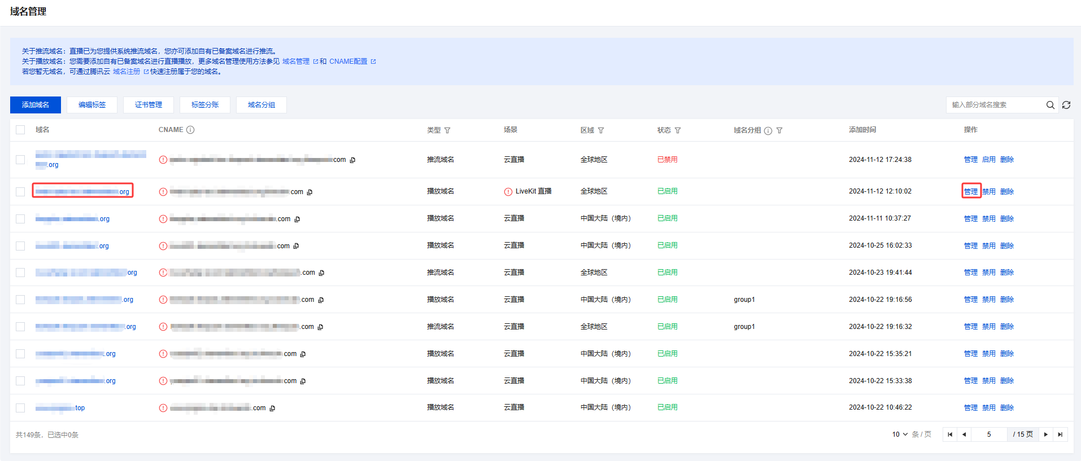
Task: Click group1 in 19:16:56 row
Action: click(744, 300)
